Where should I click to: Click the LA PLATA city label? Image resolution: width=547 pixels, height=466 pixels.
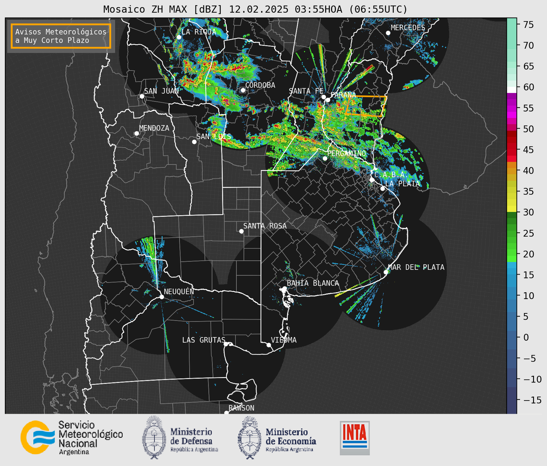tap(402, 184)
